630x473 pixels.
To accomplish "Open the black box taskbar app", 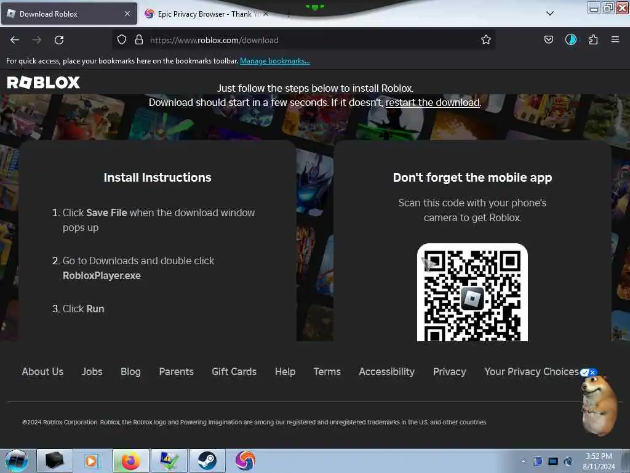I will point(55,461).
